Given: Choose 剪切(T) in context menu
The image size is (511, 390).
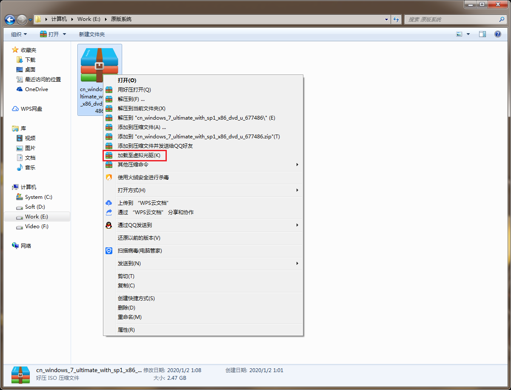Looking at the screenshot, I should [x=203, y=276].
